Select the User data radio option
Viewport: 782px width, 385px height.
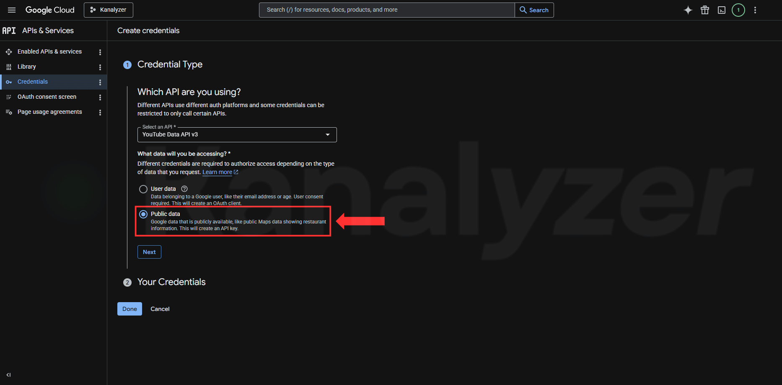tap(143, 189)
